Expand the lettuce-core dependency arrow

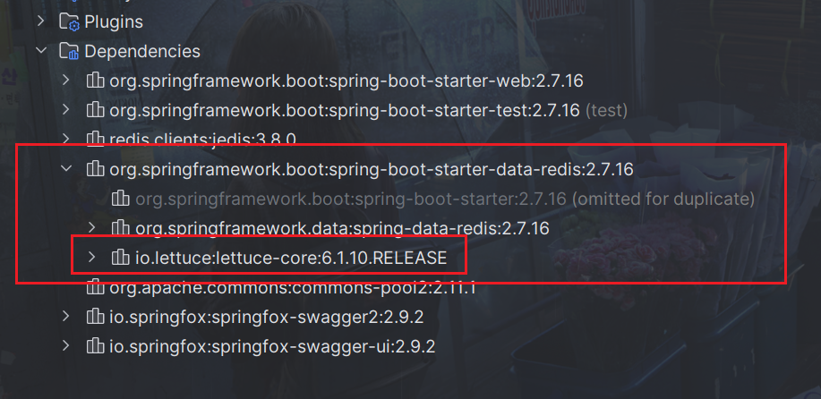[91, 258]
